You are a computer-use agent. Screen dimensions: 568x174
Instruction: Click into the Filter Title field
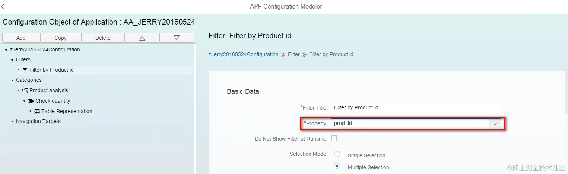tap(416, 107)
